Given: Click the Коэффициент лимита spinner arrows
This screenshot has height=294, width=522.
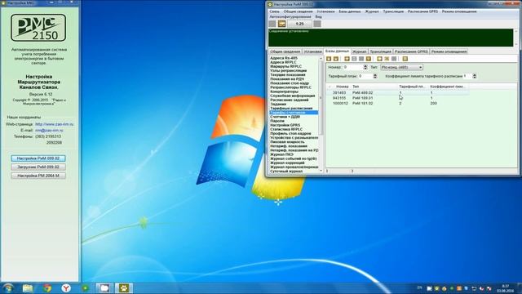Looking at the screenshot, I should tap(474, 76).
